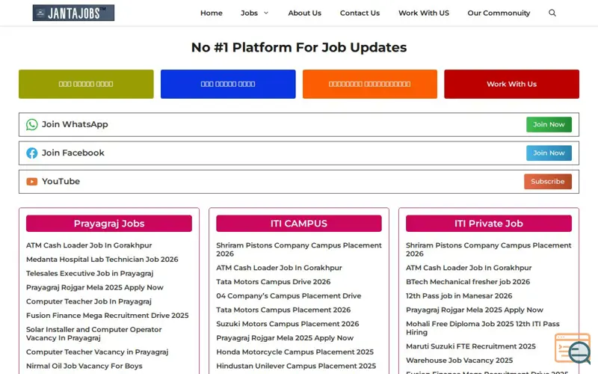The image size is (598, 374).
Task: Open ITI Private Job section header
Action: (489, 223)
